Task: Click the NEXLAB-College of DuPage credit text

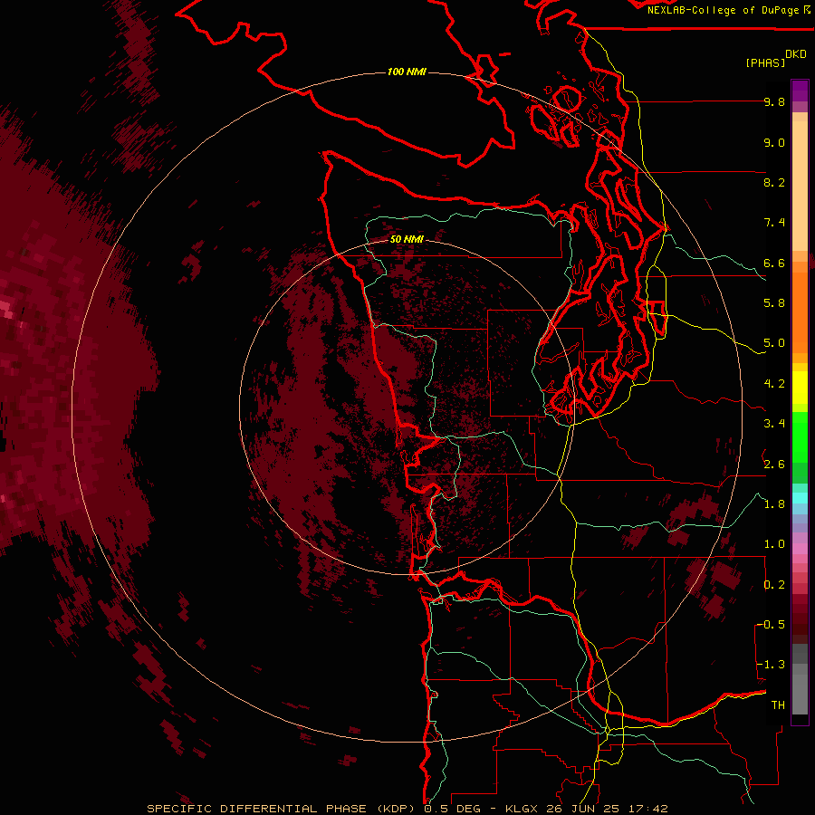Action: coord(723,10)
